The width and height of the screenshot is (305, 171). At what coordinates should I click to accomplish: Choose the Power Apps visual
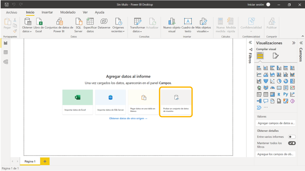click(292, 101)
